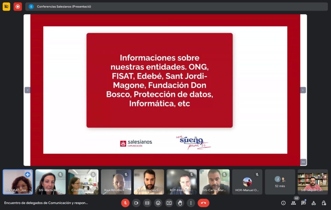This screenshot has width=331, height=210.
Task: Open the '52 més' participants tile
Action: (x=280, y=182)
